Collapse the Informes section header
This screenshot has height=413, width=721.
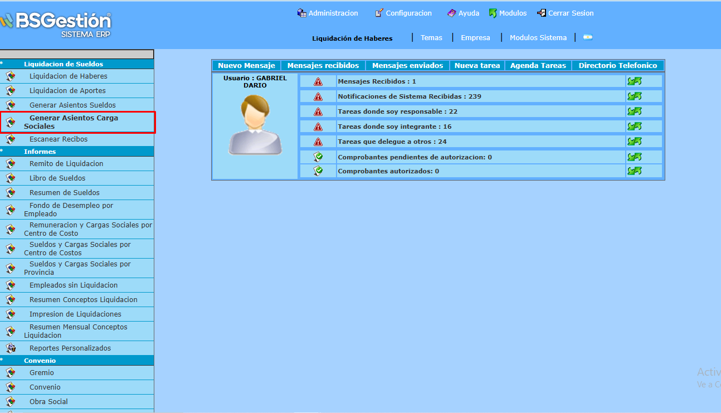point(77,152)
